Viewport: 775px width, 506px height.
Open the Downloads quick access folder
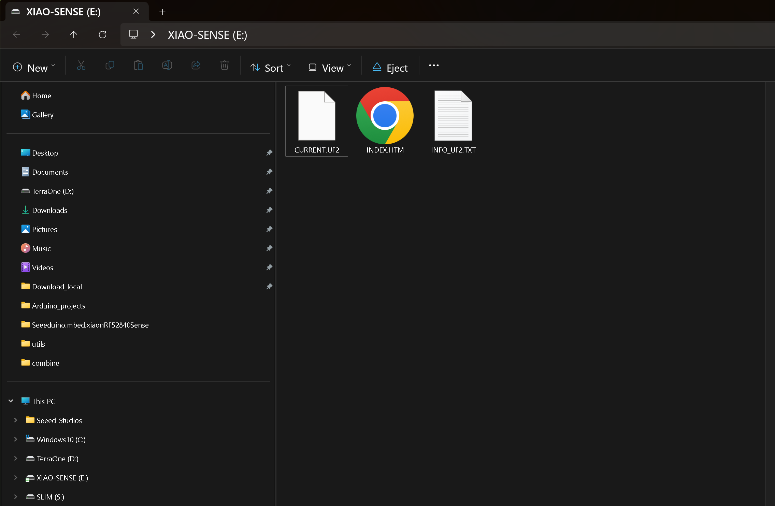[x=44, y=210]
